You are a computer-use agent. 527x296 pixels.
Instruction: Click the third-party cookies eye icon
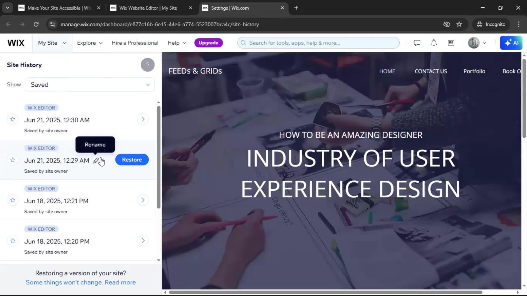[x=447, y=24]
